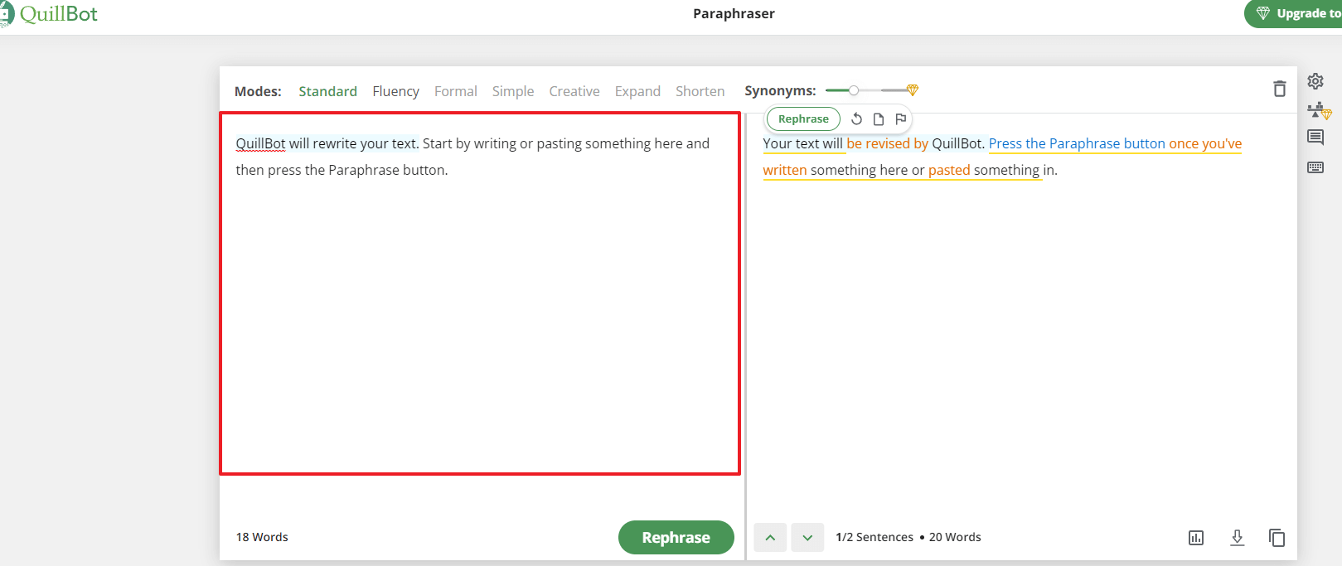Viewport: 1342px width, 566px height.
Task: Choose the Simple mode
Action: point(513,91)
